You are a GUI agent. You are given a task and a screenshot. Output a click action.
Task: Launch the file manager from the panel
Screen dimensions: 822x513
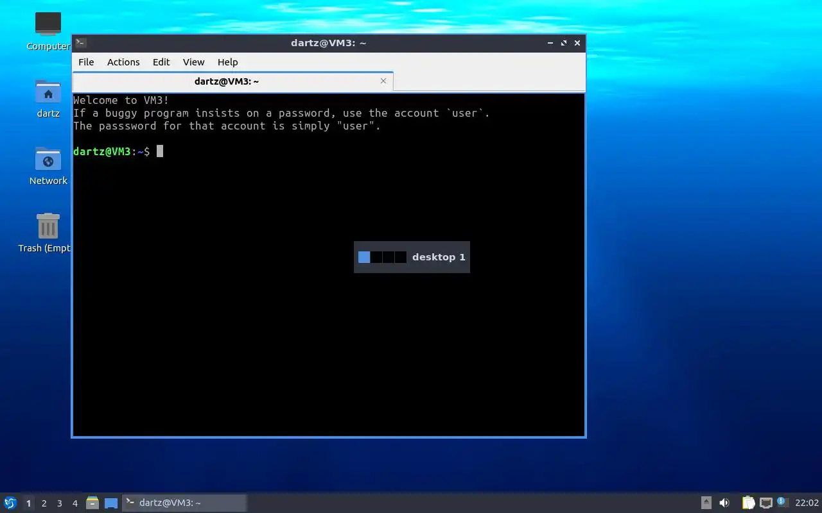(x=92, y=503)
